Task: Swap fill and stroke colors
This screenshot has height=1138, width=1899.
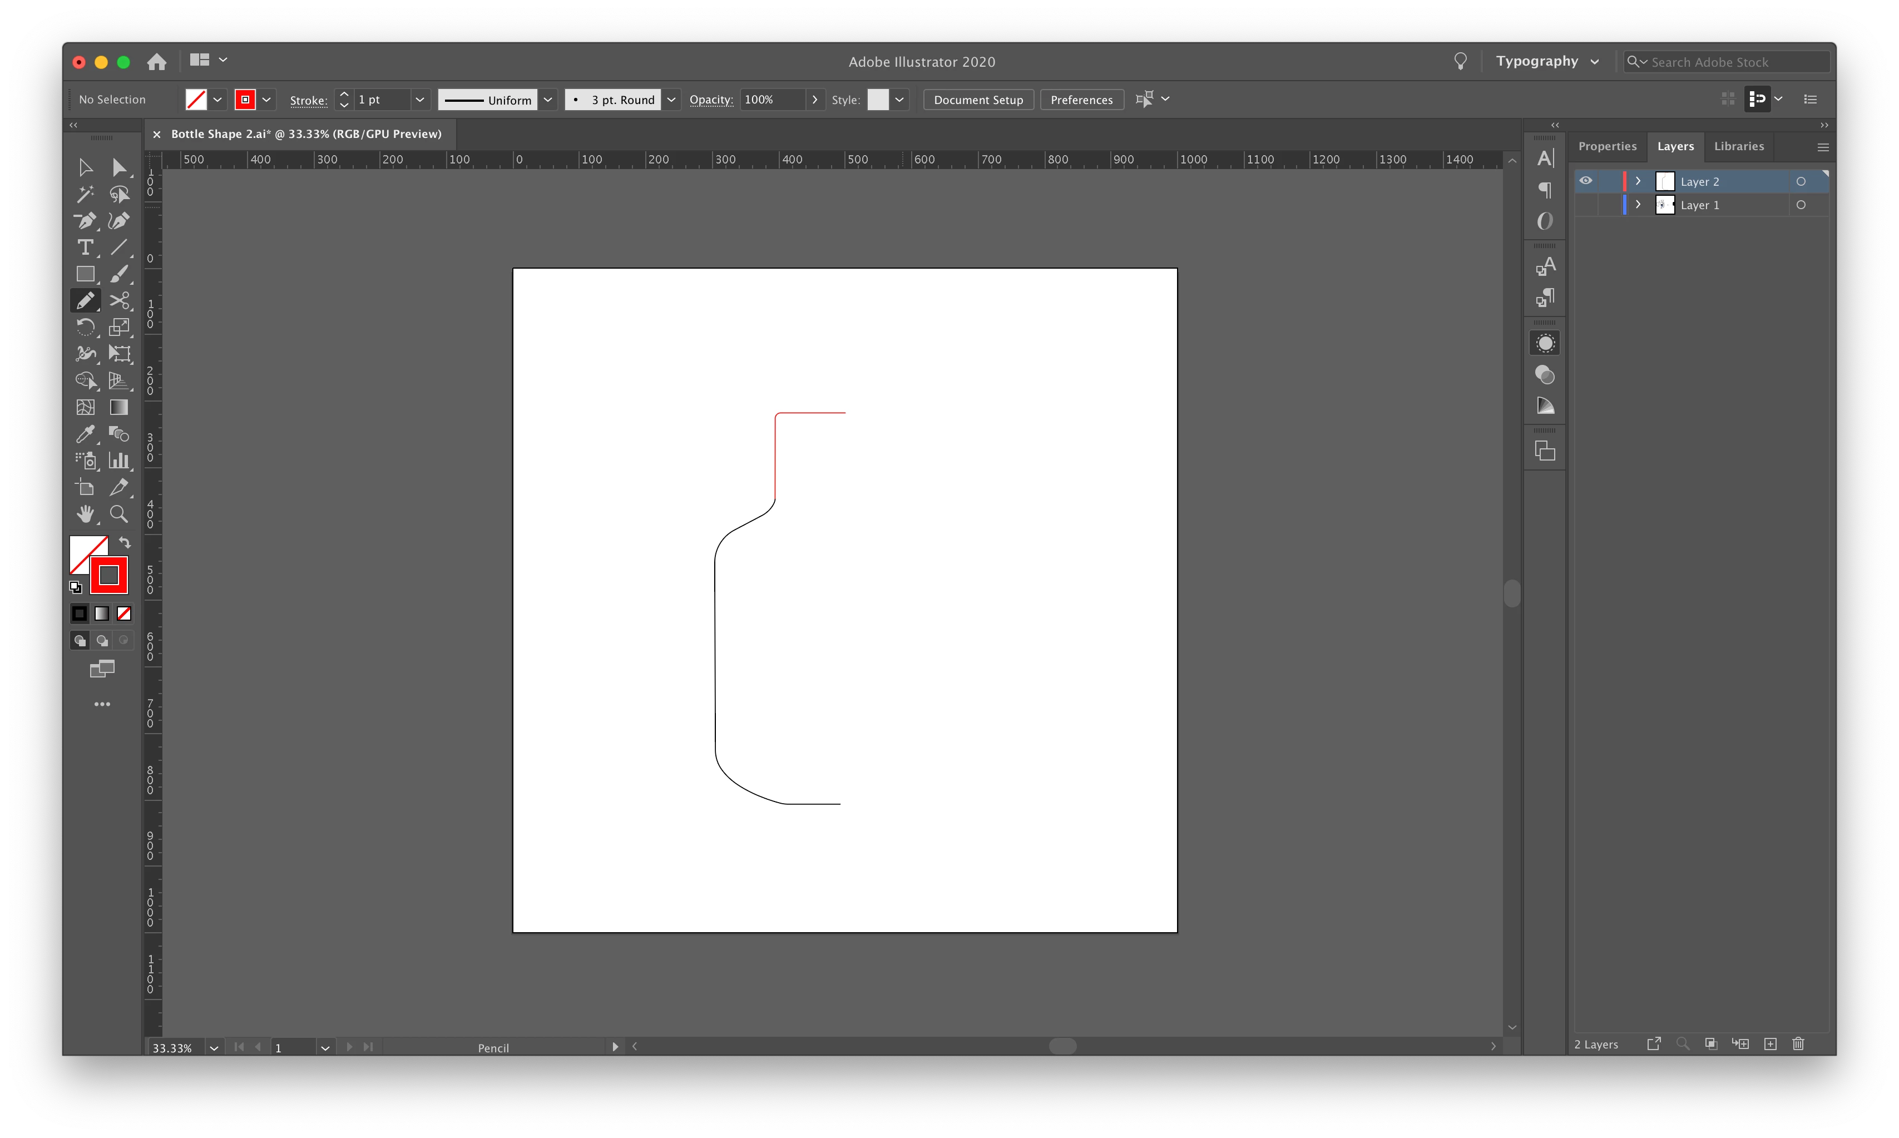Action: click(125, 543)
